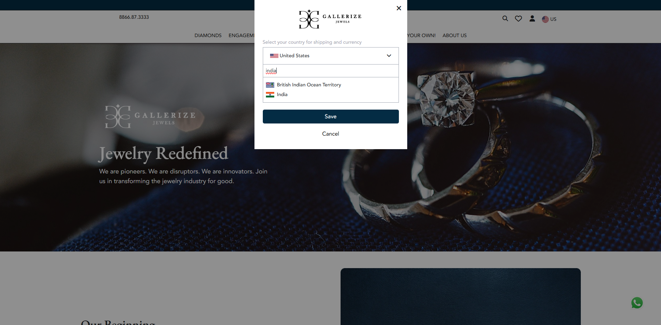Click the Gallerize Jewels logo in dialog
Viewport: 661px width, 325px height.
pyautogui.click(x=330, y=19)
